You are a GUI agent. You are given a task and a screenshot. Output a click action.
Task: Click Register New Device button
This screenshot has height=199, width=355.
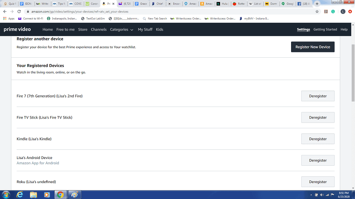click(x=313, y=47)
